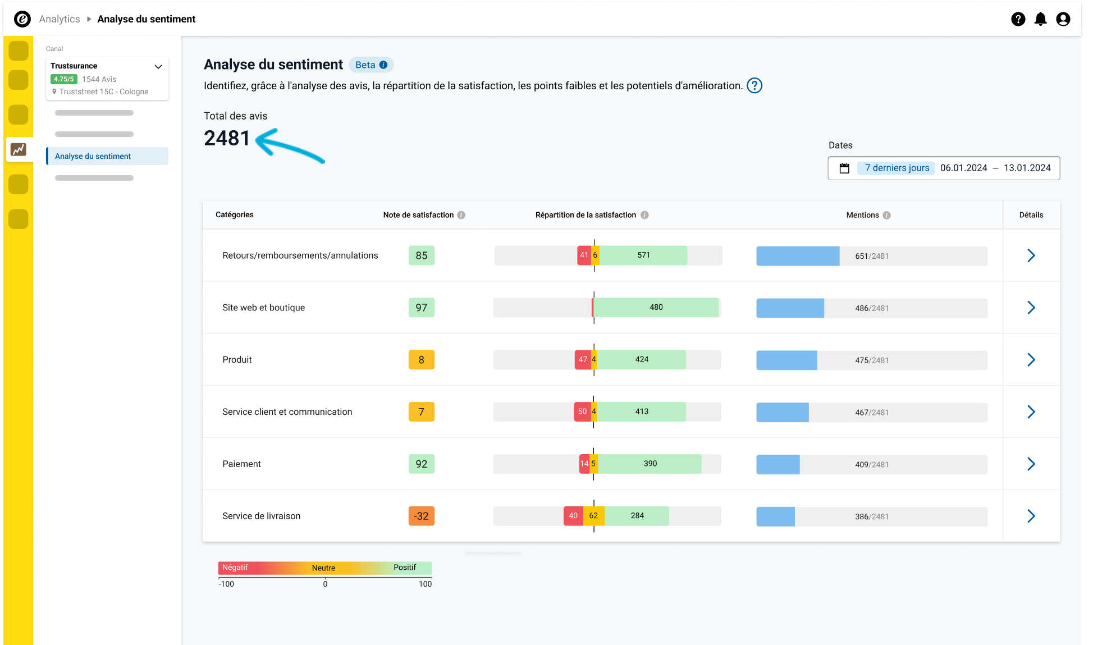Open details for Service de livraison

(x=1031, y=516)
